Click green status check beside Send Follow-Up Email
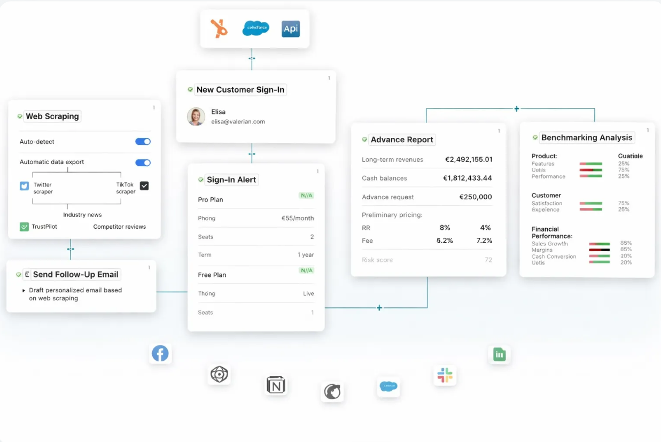 point(19,274)
